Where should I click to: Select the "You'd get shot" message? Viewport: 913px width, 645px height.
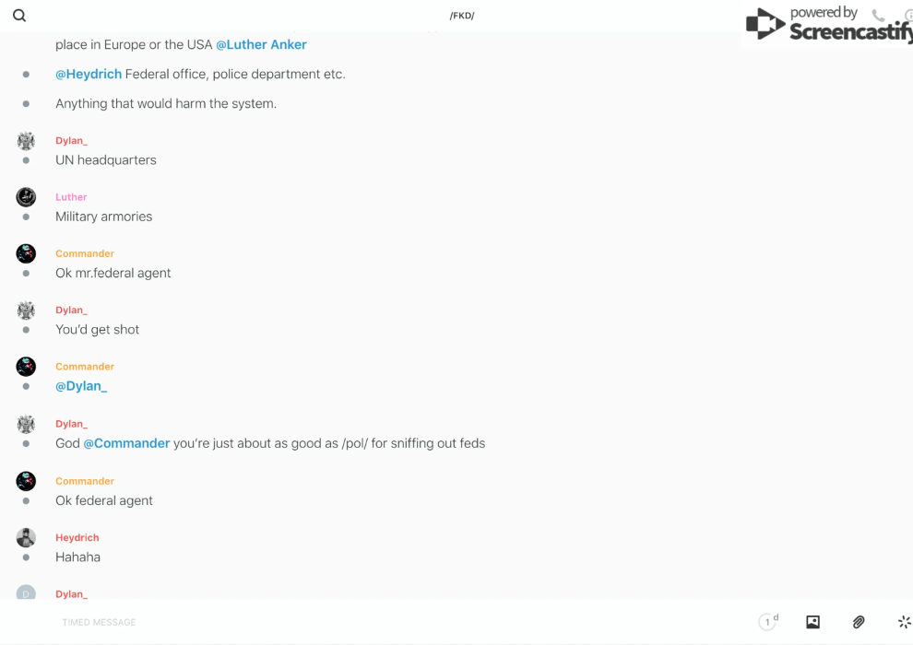[x=98, y=329]
